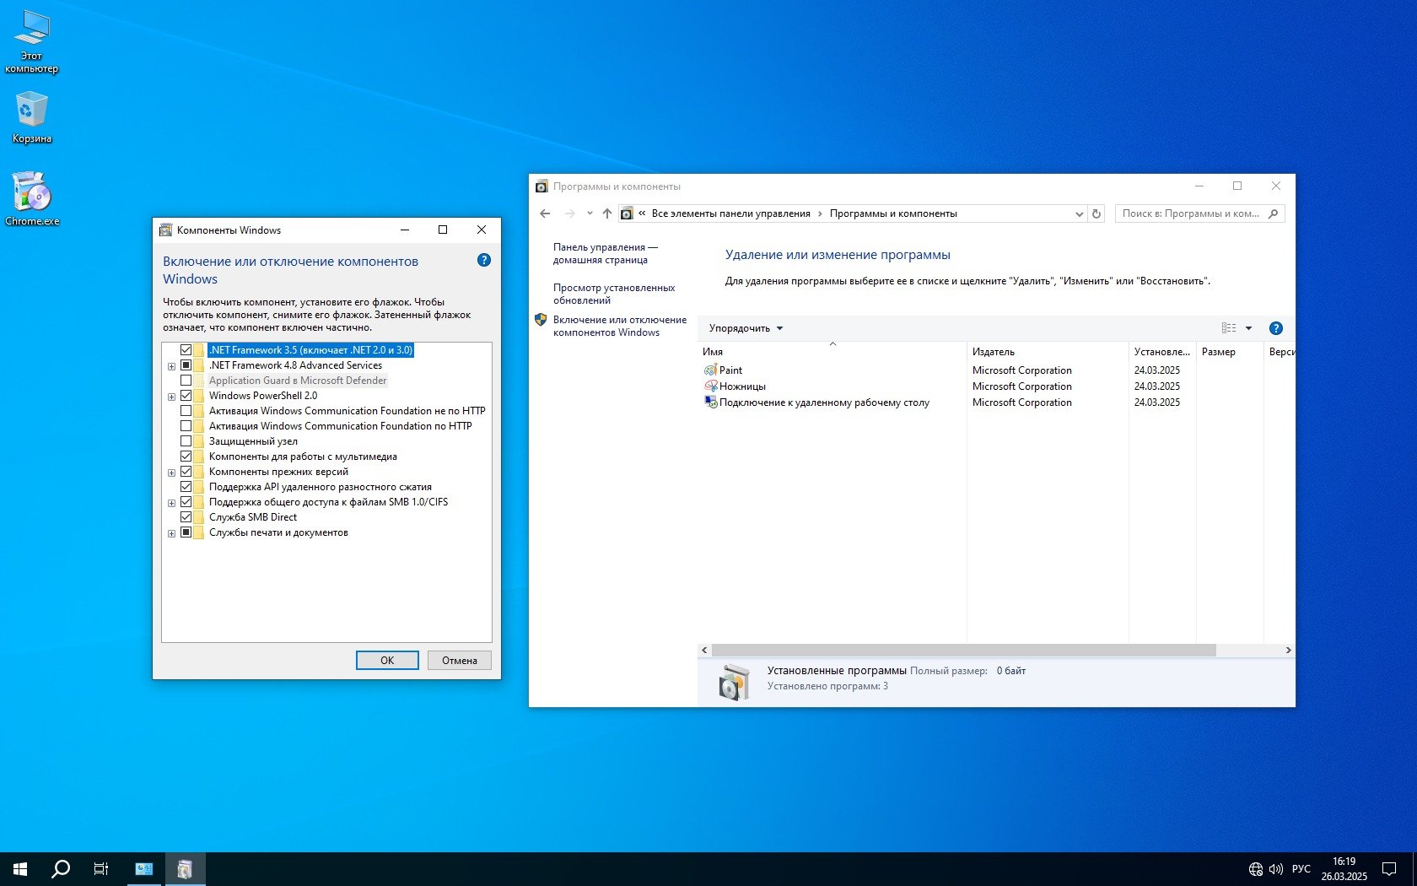Open the Упорядочить dropdown menu
The height and width of the screenshot is (886, 1417).
point(746,328)
